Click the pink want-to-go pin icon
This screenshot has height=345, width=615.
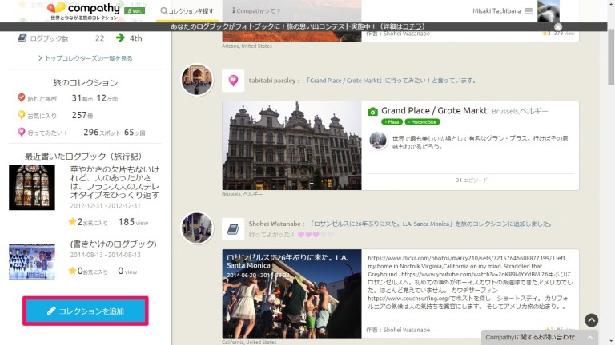pyautogui.click(x=22, y=133)
